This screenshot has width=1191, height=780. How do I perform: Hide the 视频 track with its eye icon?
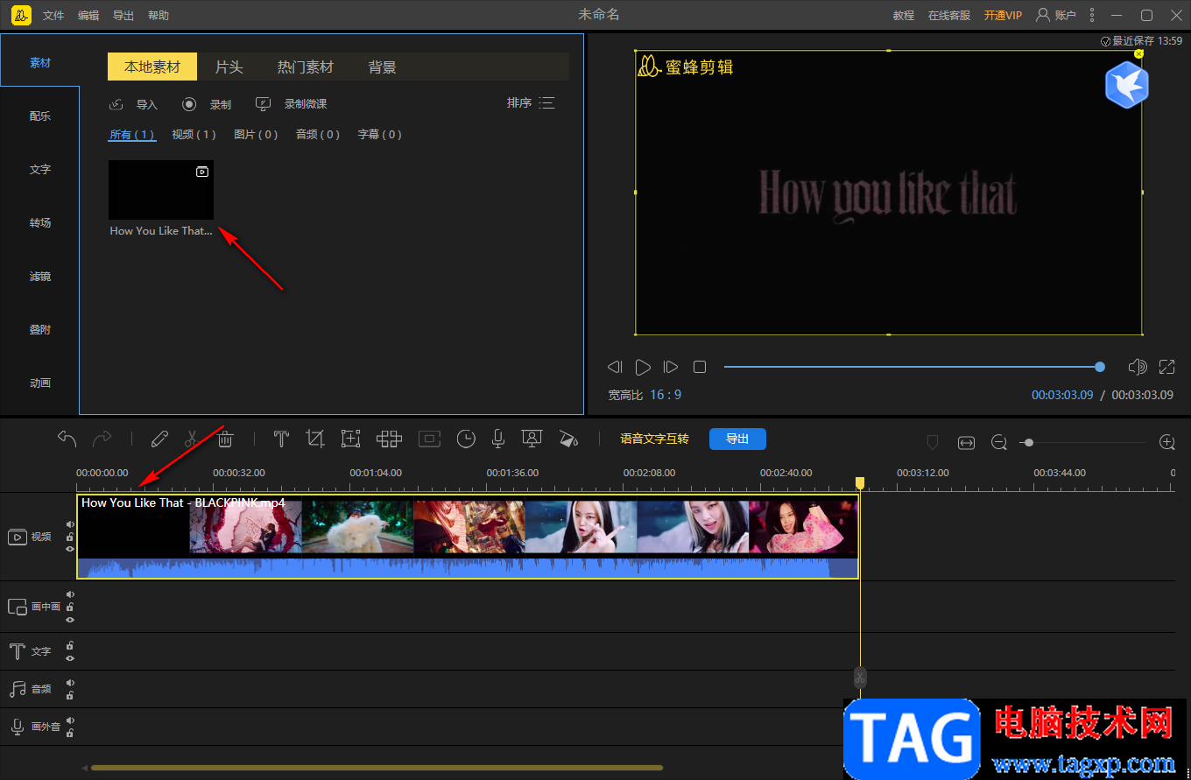click(x=70, y=549)
